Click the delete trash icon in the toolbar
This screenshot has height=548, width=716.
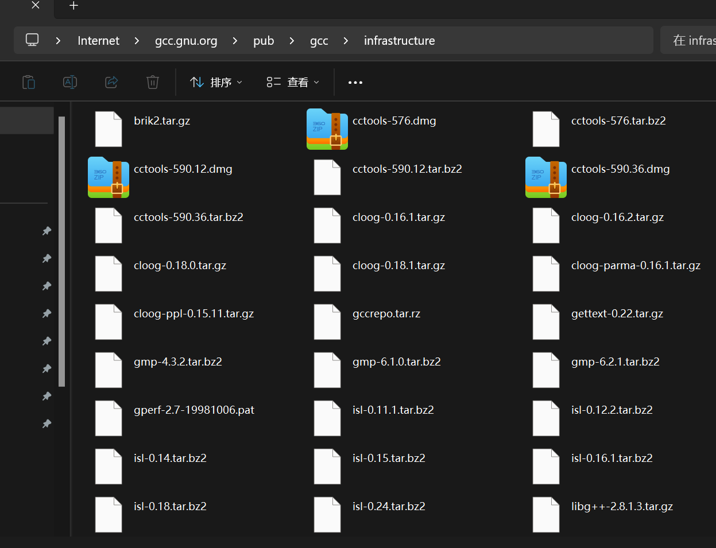point(153,82)
